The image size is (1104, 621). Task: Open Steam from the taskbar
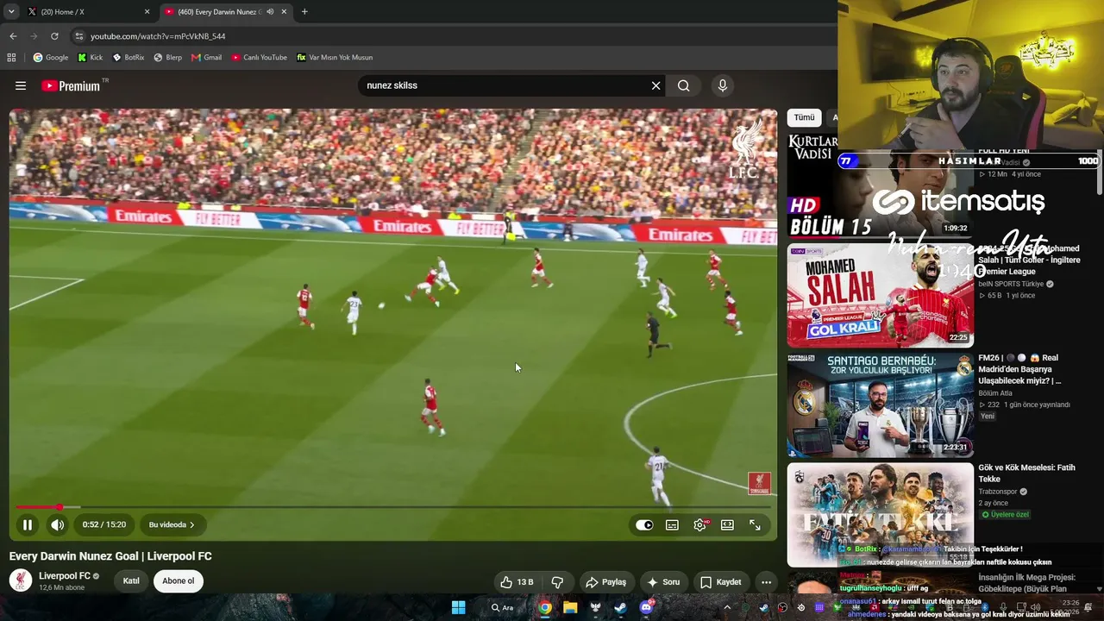tap(620, 607)
